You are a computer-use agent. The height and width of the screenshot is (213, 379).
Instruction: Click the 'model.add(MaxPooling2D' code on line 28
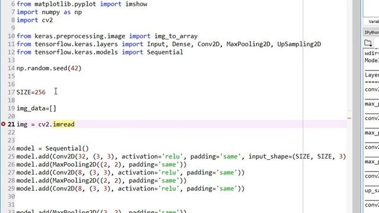pos(58,180)
